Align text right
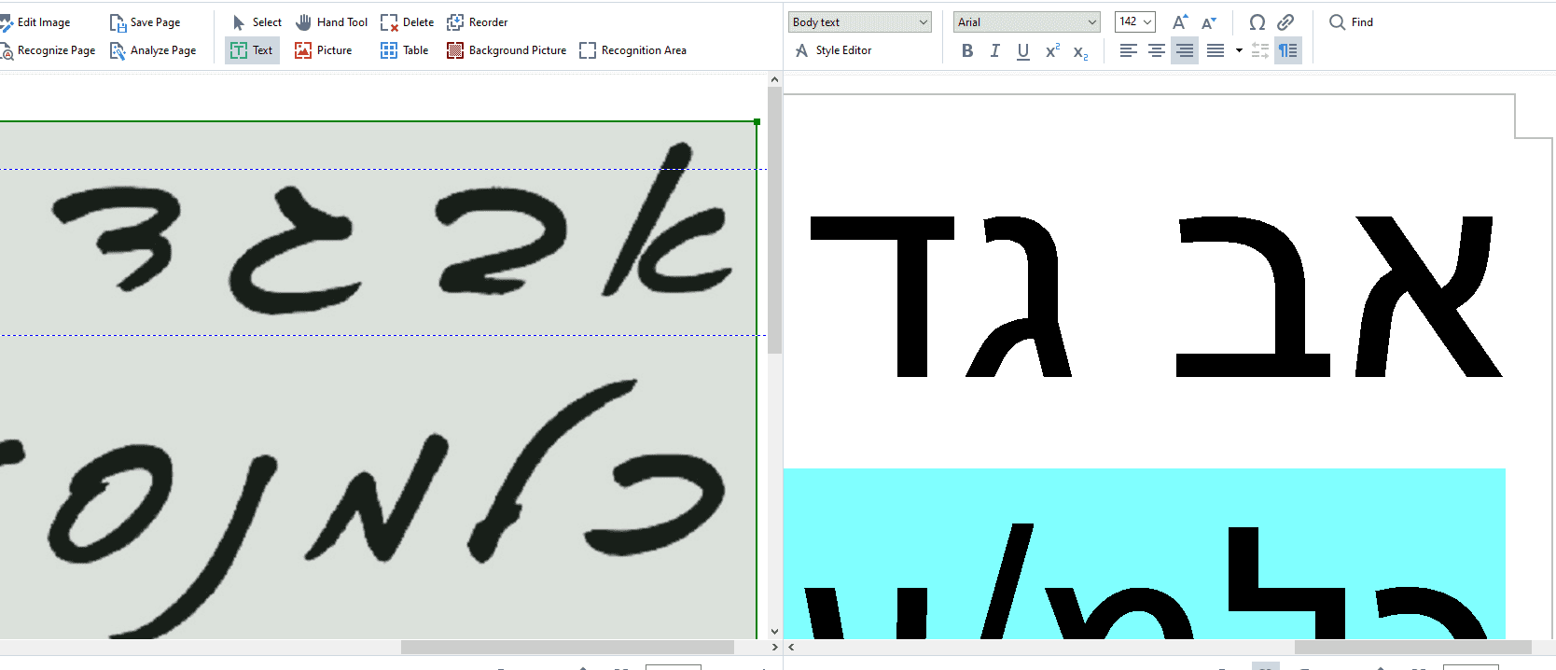The image size is (1556, 670). (1185, 51)
